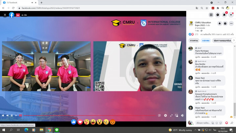Open LINE app from the taskbar
Image resolution: width=236 pixels, height=133 pixels.
point(57,130)
